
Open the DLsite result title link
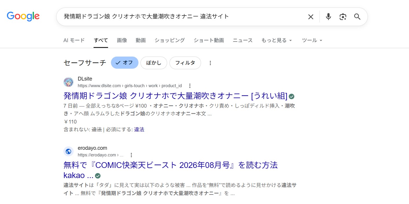175,96
